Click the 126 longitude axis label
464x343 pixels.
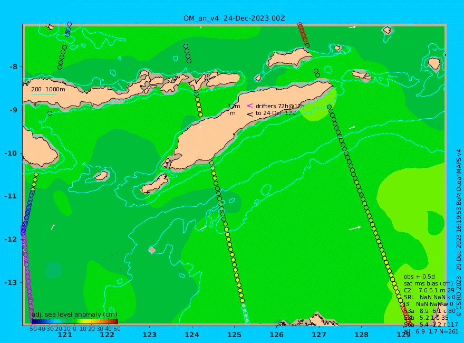point(277,335)
